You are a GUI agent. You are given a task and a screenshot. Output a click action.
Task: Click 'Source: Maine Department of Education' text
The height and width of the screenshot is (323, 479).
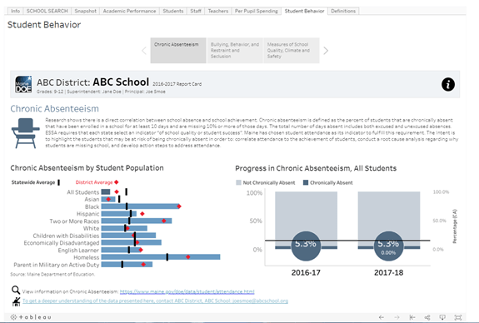pos(52,274)
